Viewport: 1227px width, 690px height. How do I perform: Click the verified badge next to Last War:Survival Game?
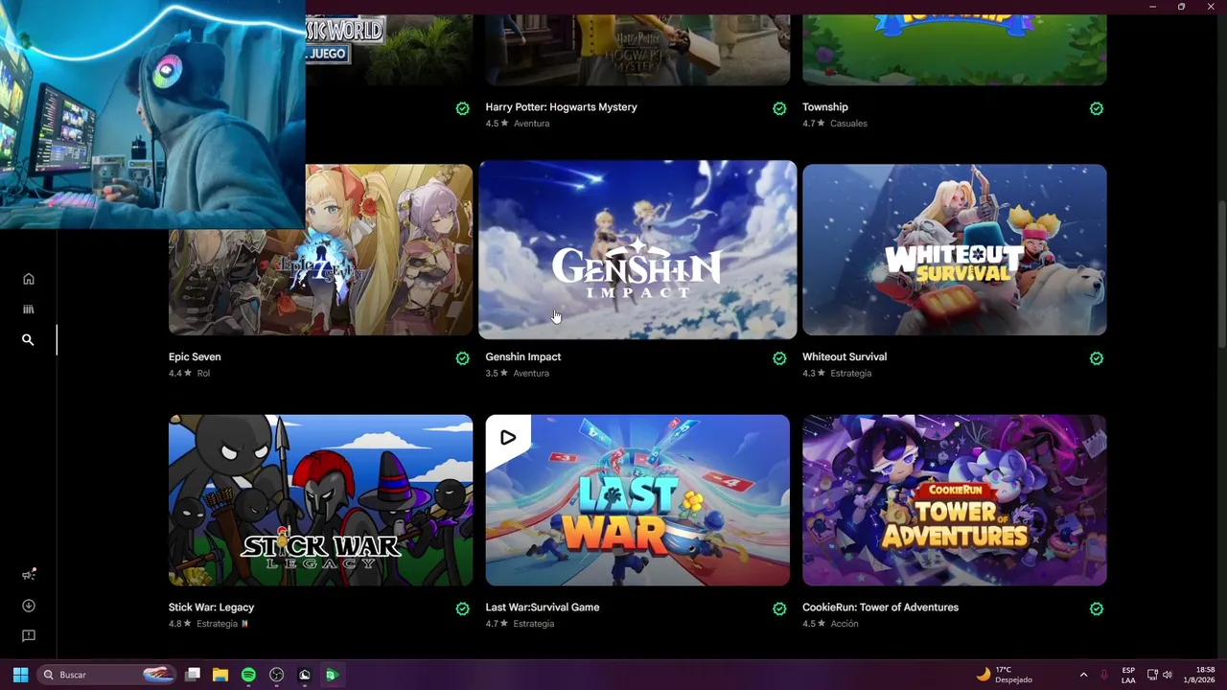pyautogui.click(x=779, y=609)
